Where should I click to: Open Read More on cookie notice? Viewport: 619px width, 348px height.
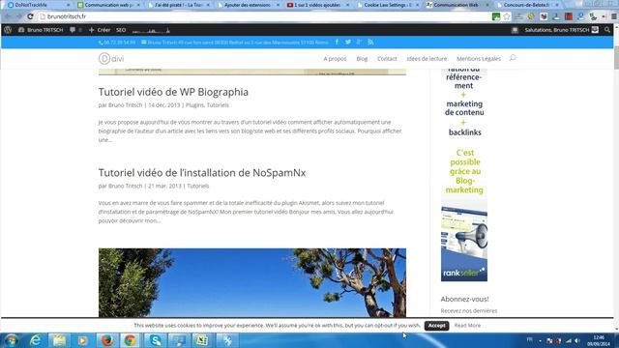(x=467, y=326)
